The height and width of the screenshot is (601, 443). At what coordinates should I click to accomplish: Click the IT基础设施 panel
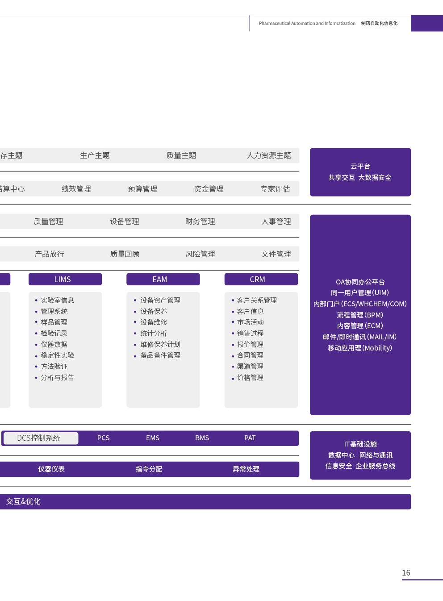pyautogui.click(x=360, y=455)
